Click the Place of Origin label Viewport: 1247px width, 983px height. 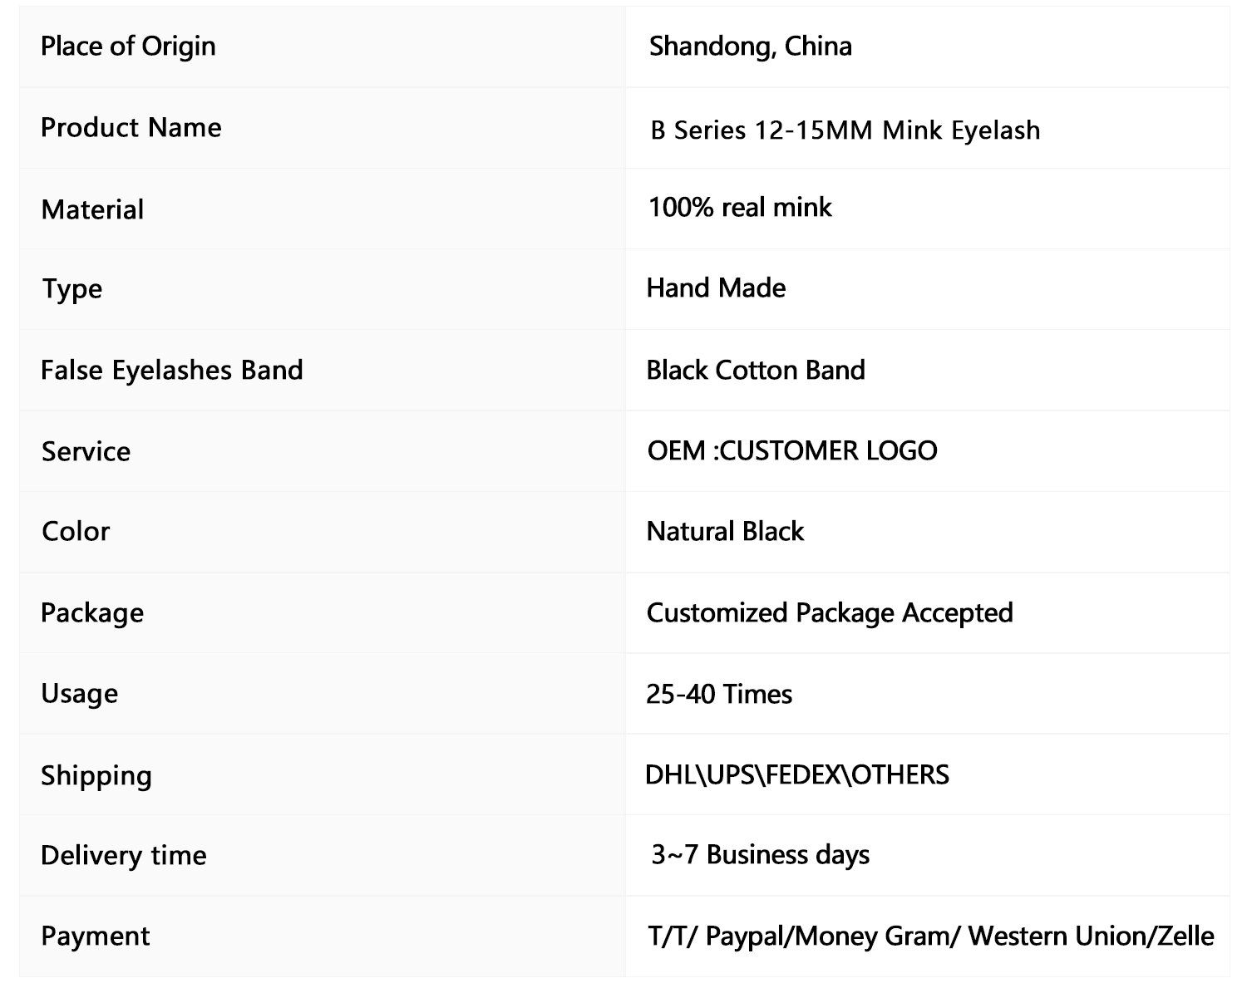[128, 47]
